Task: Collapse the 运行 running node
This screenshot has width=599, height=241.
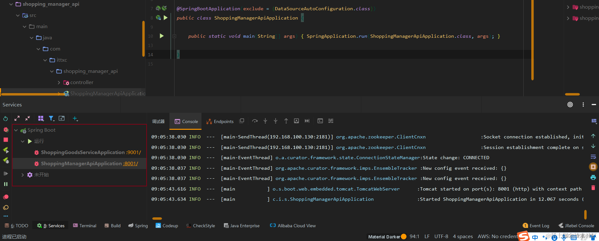Action: pos(22,141)
